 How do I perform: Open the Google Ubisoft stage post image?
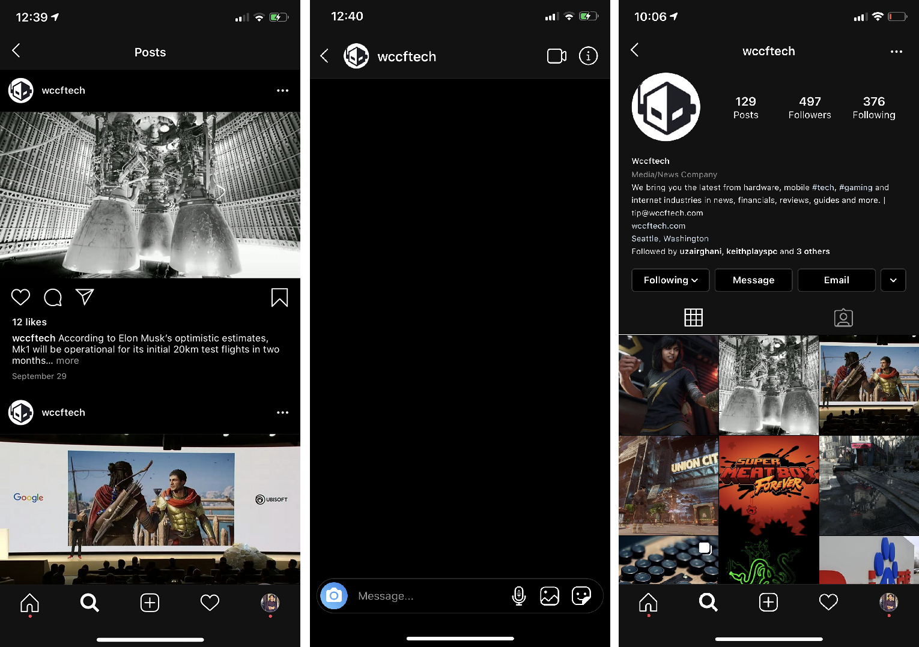coord(150,509)
